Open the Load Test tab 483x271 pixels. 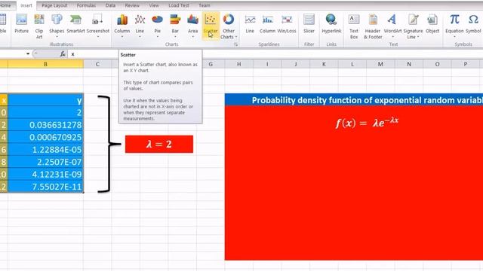click(179, 5)
